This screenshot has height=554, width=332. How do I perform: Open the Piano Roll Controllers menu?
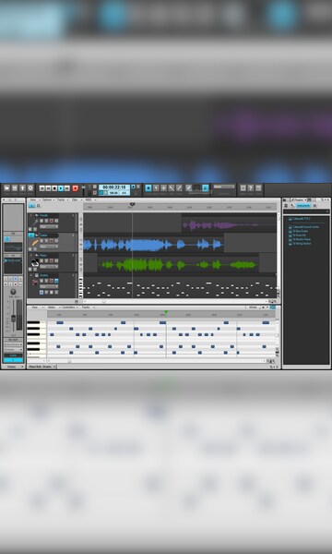point(69,307)
